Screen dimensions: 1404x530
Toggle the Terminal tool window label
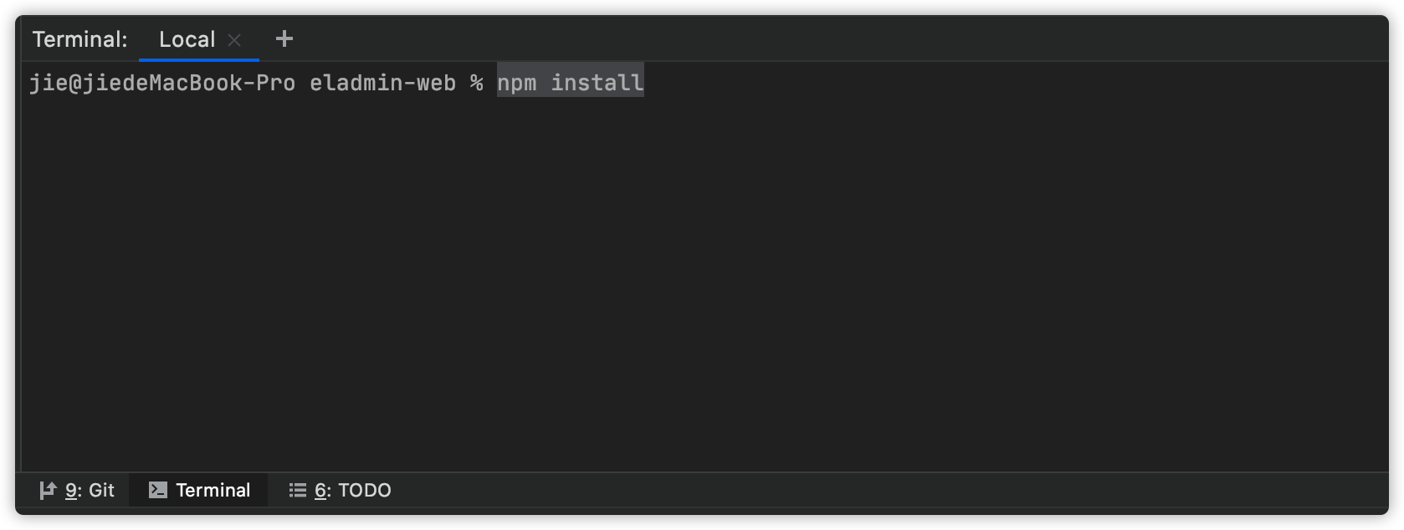point(213,490)
